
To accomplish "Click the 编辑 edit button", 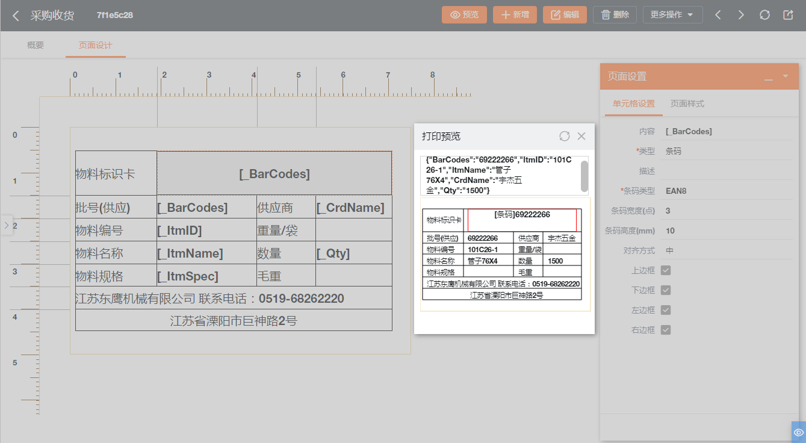I will (x=565, y=15).
